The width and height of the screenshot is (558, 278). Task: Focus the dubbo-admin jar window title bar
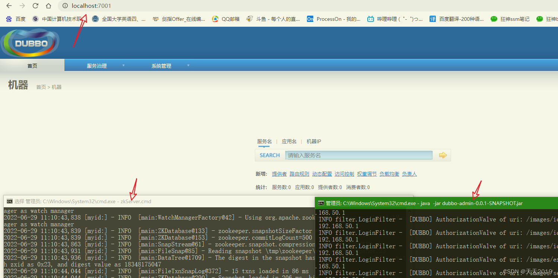click(436, 203)
